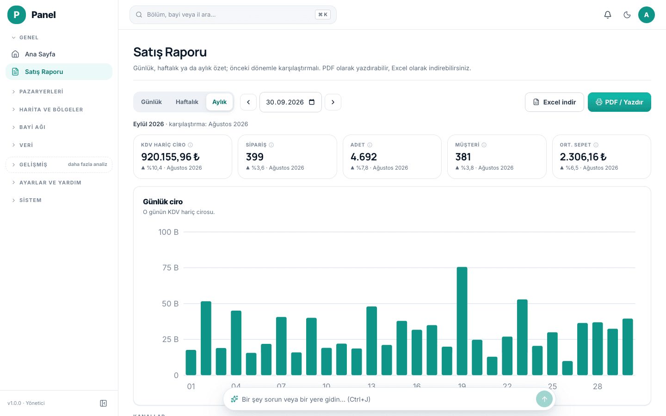Screen dimensions: 666x416
Task: Send the assistant prompt arrow button
Action: 544,399
